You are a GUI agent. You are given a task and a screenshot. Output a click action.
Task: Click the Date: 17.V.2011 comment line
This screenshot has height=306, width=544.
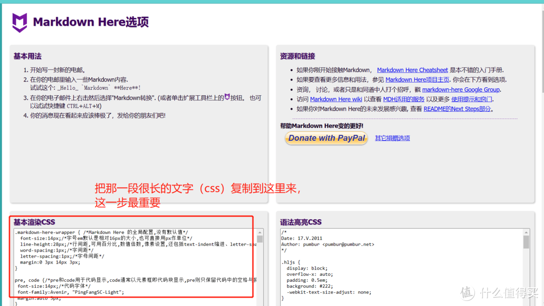coord(302,238)
